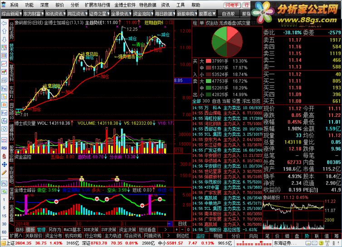Open the 证券之星 dropdown
Screen dimensions: 342x247
[99, 14]
